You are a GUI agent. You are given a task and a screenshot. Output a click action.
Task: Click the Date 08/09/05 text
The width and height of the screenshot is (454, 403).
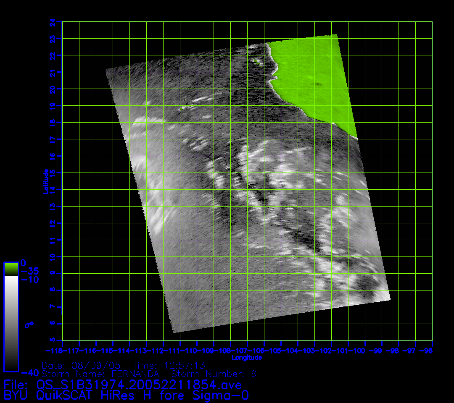81,365
